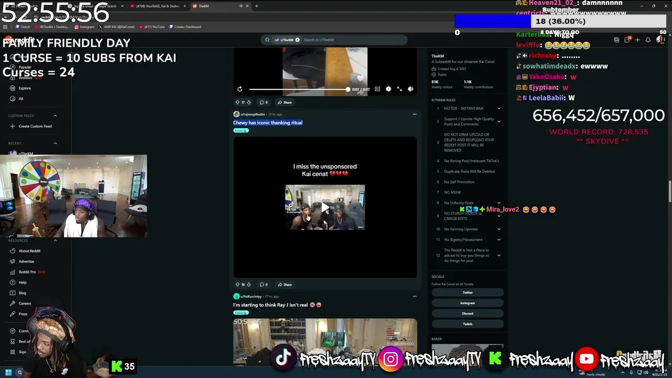Open the AMP KAI (@KaiCenat) bookmark

(118, 27)
